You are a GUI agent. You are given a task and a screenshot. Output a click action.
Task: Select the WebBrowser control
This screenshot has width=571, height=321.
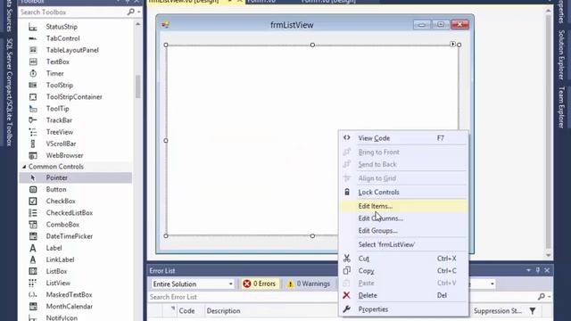coord(64,155)
